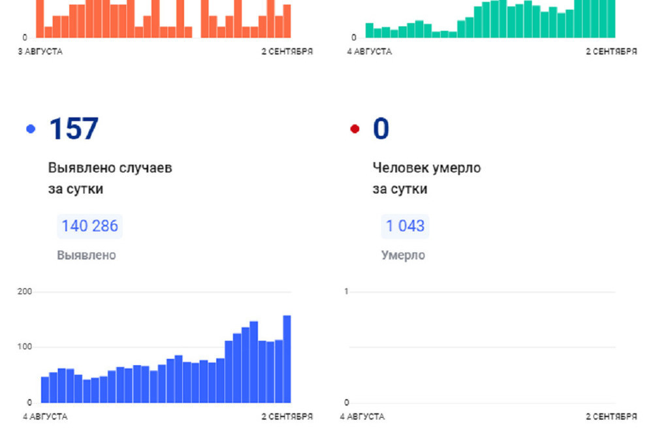Click '4 АВГУСТА' under the deaths chart
The height and width of the screenshot is (444, 666).
tap(362, 417)
